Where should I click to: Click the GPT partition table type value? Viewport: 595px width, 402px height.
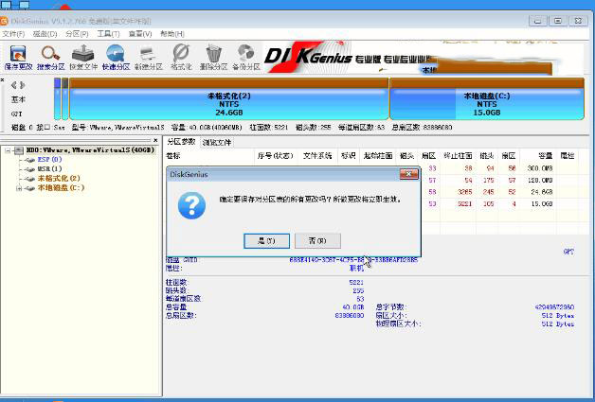tap(568, 252)
